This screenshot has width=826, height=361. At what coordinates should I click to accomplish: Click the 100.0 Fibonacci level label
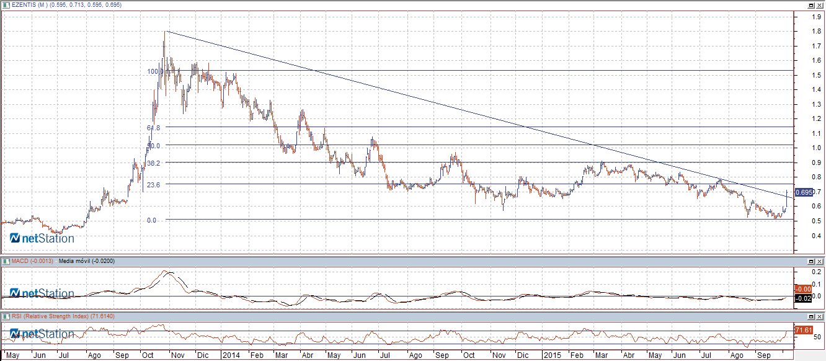click(x=155, y=71)
